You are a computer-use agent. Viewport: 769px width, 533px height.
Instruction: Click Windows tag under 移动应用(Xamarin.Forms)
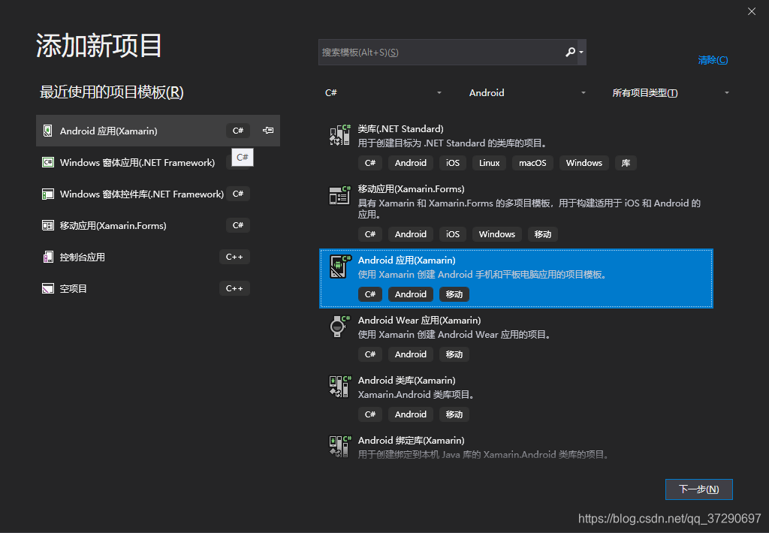tap(497, 234)
